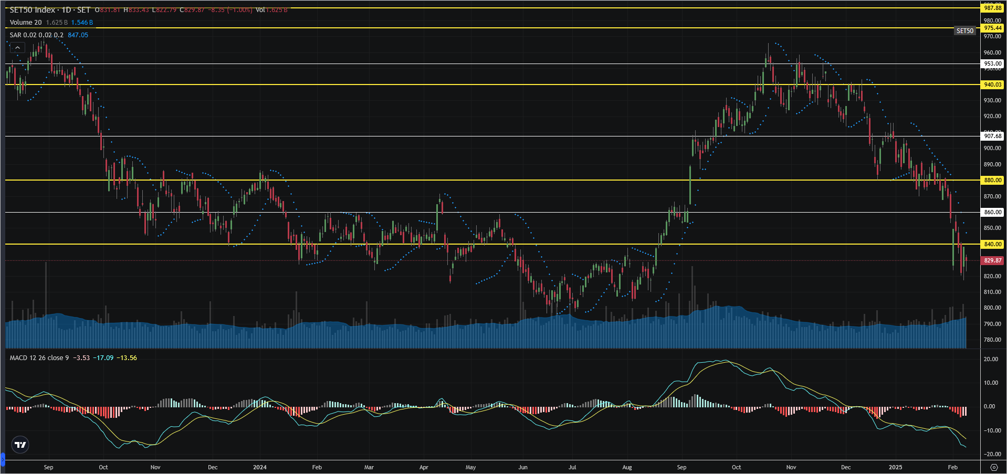Click the Jun label on time axis
The width and height of the screenshot is (1007, 474).
[523, 467]
